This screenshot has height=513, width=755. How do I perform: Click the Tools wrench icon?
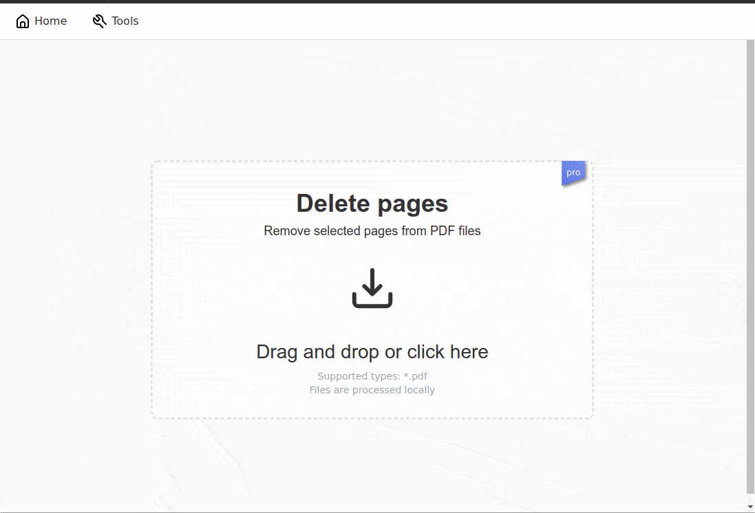click(99, 21)
